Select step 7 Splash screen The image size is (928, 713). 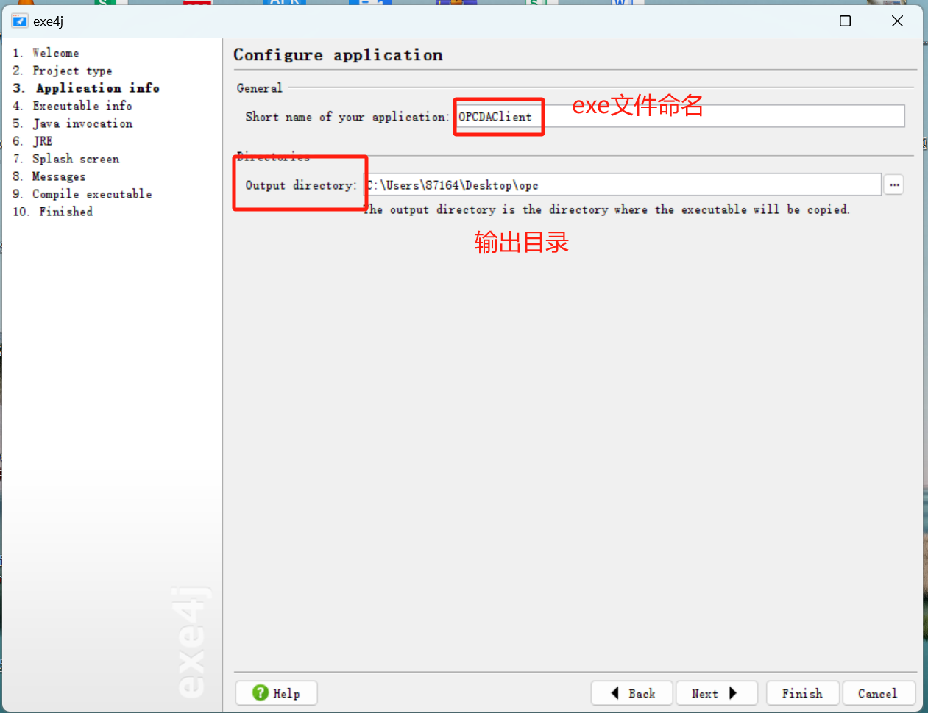pos(65,159)
